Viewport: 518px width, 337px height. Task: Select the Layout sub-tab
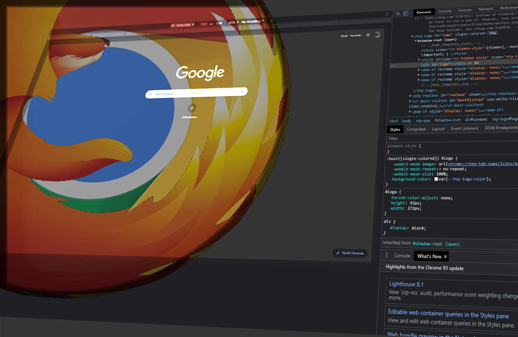pos(438,129)
